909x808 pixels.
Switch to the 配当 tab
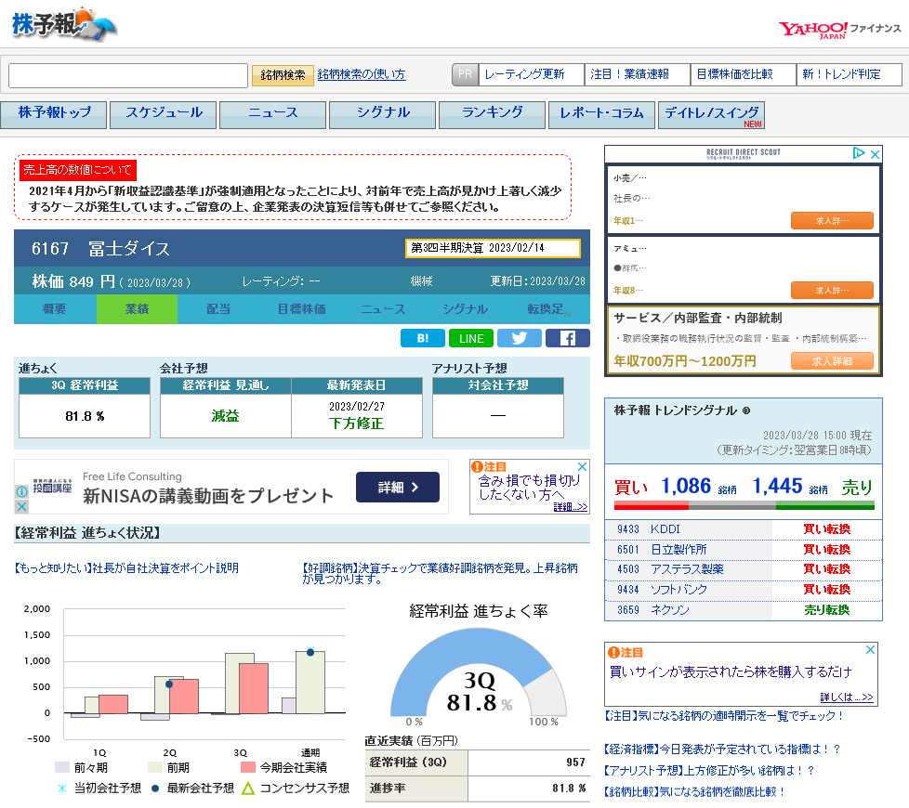point(217,308)
